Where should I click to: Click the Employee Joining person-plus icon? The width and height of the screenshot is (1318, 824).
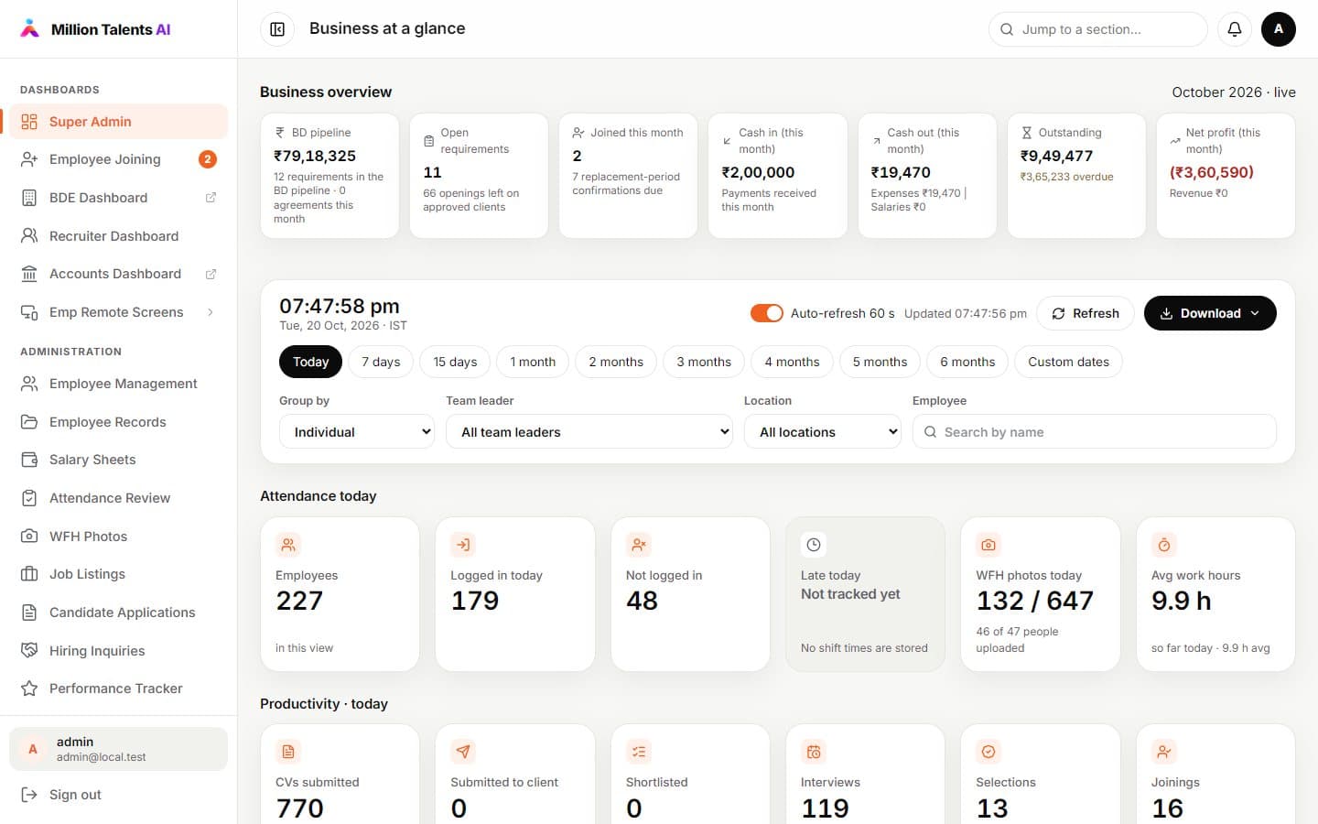[29, 159]
